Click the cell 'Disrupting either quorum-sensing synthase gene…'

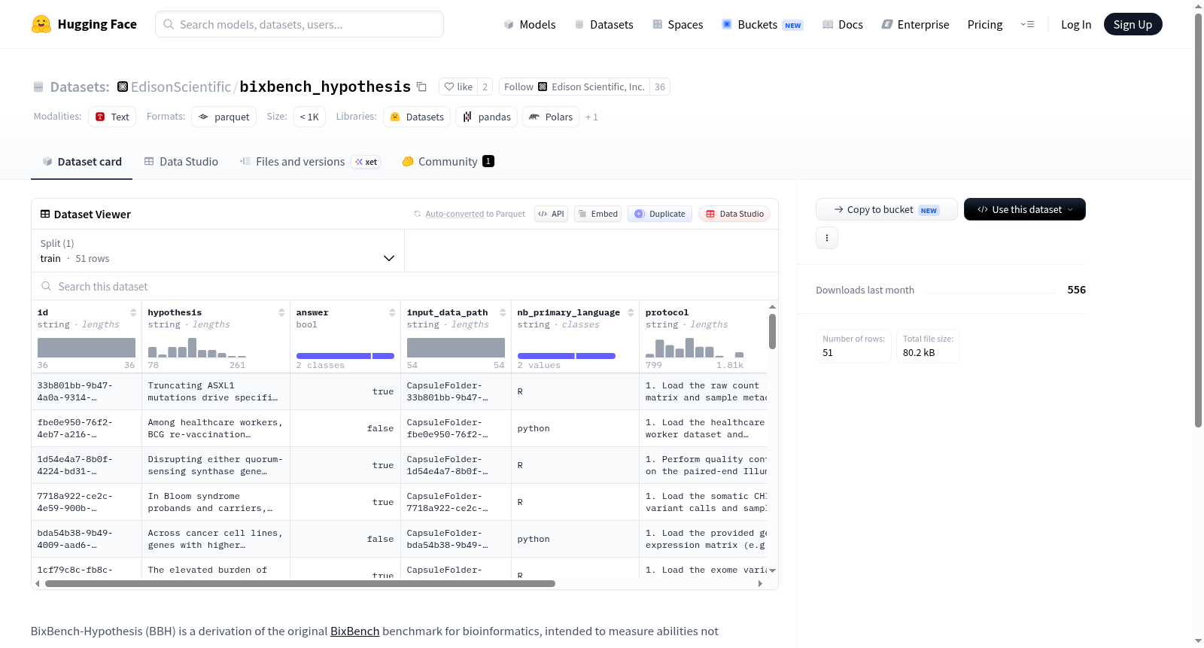pos(216,465)
